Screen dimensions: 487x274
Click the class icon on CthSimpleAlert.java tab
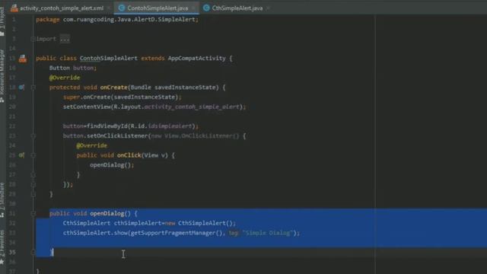[206, 8]
